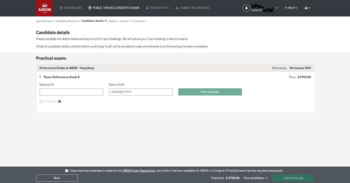Check the exam regulations agreement checkbox
The width and height of the screenshot is (350, 183).
click(66, 171)
